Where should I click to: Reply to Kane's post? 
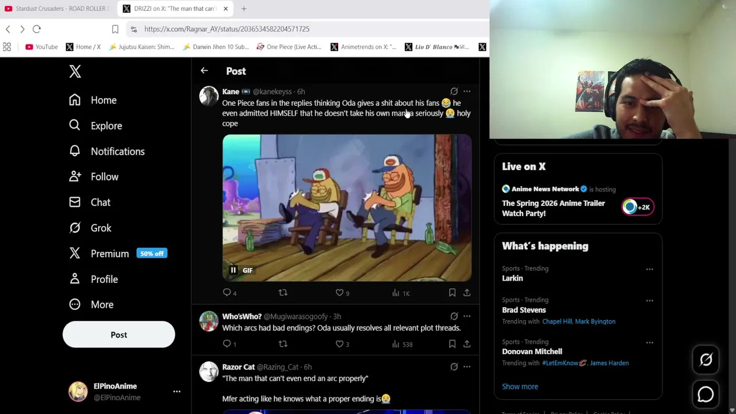pyautogui.click(x=229, y=293)
